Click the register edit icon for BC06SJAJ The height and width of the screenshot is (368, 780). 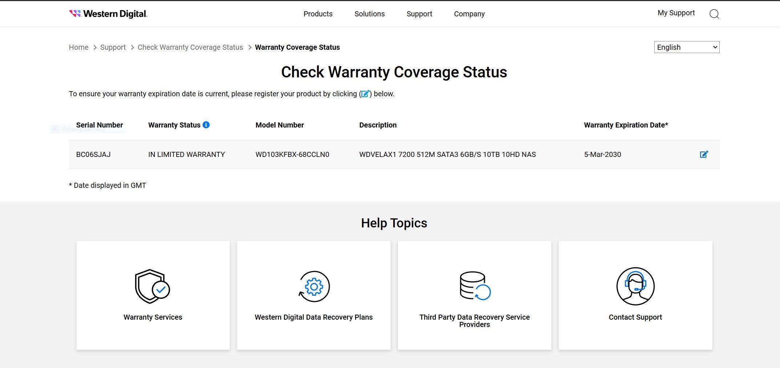point(704,154)
